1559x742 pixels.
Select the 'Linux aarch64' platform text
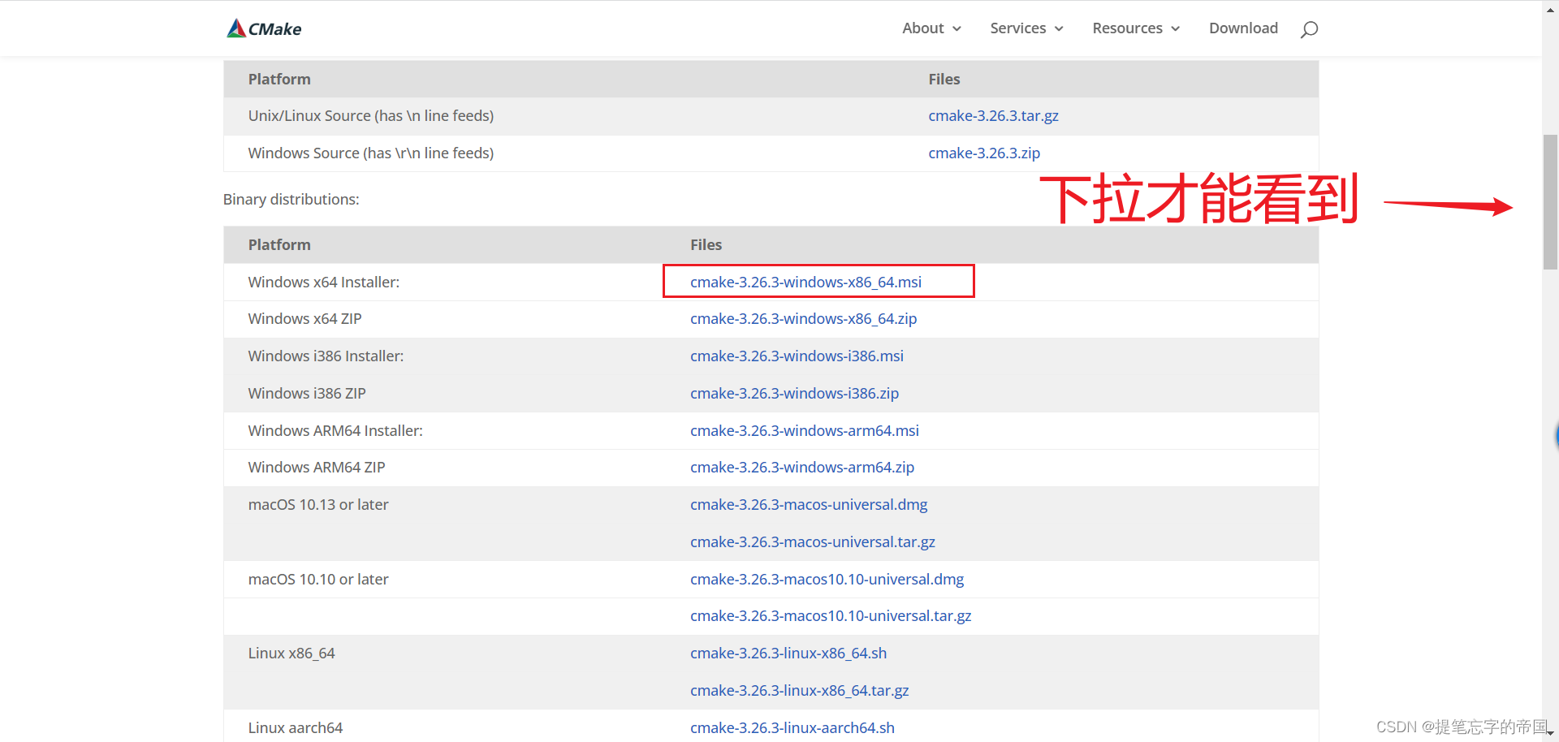296,728
